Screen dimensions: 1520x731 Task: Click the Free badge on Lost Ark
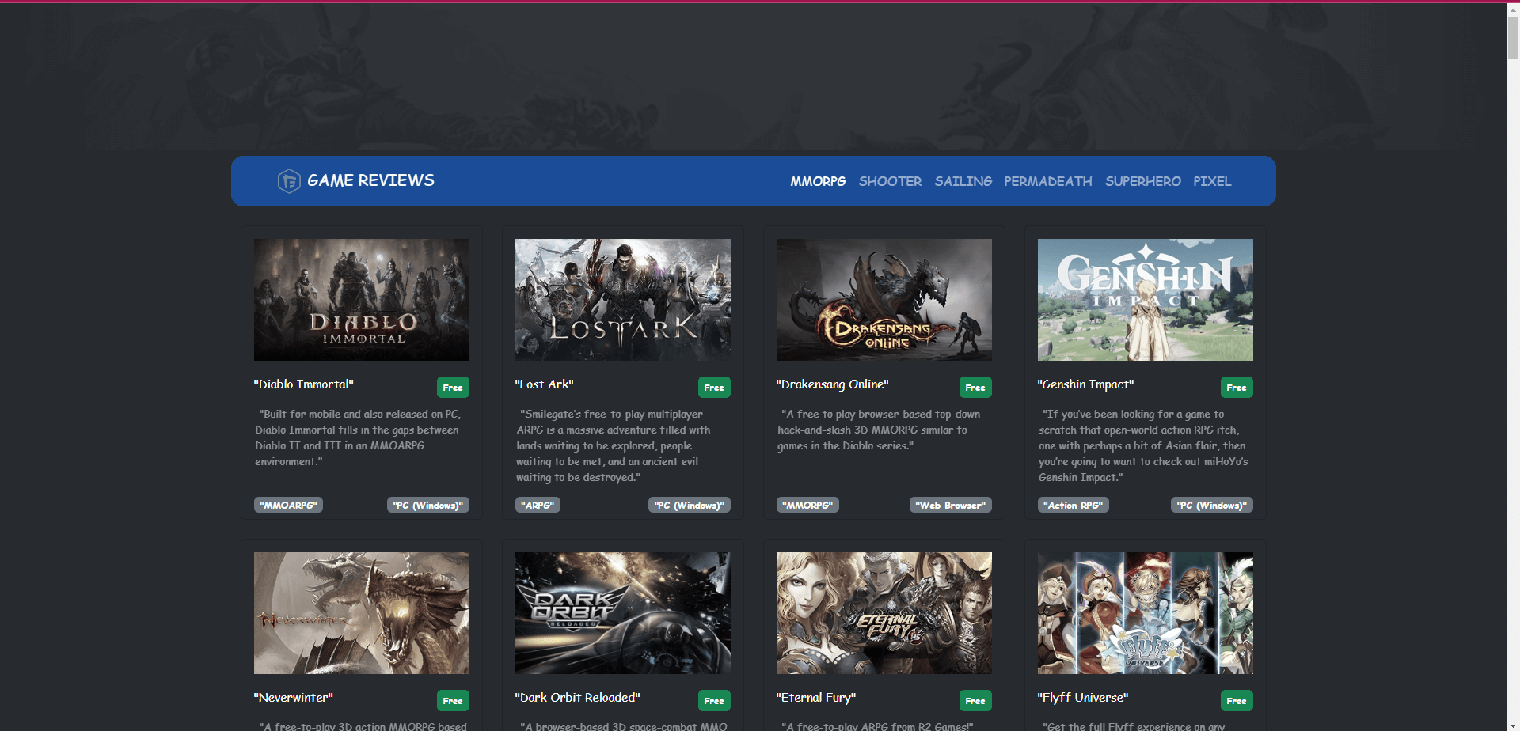[714, 388]
